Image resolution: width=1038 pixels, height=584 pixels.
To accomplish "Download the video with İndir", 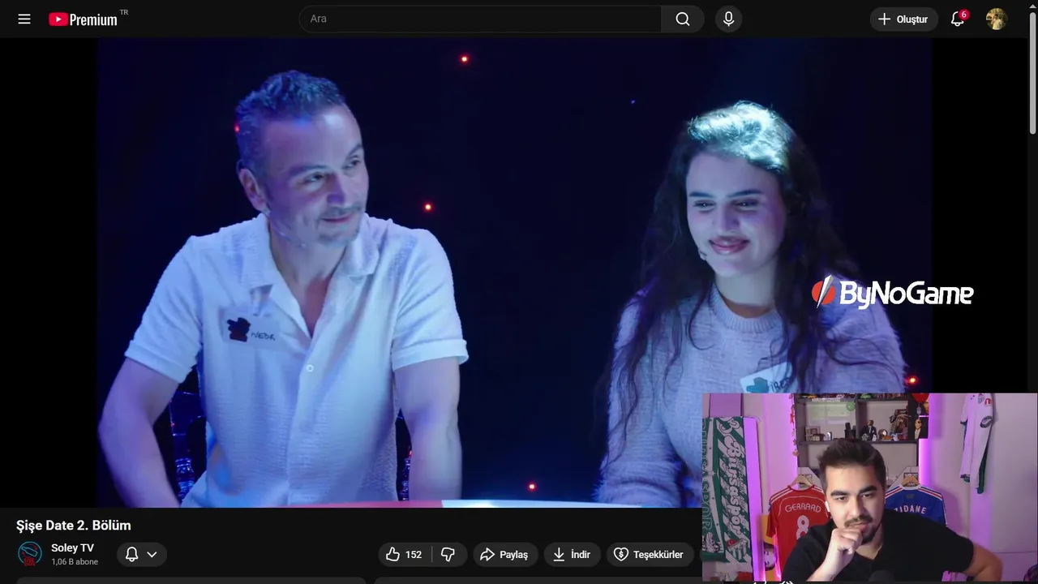I will coord(572,555).
